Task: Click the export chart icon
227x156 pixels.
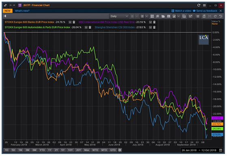Action: point(174,16)
